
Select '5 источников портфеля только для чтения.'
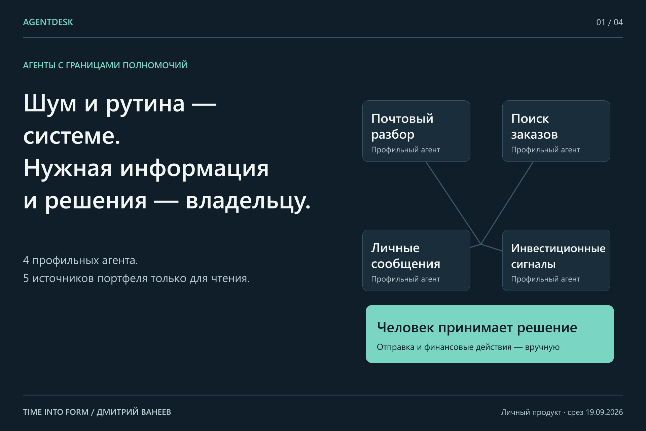[136, 278]
